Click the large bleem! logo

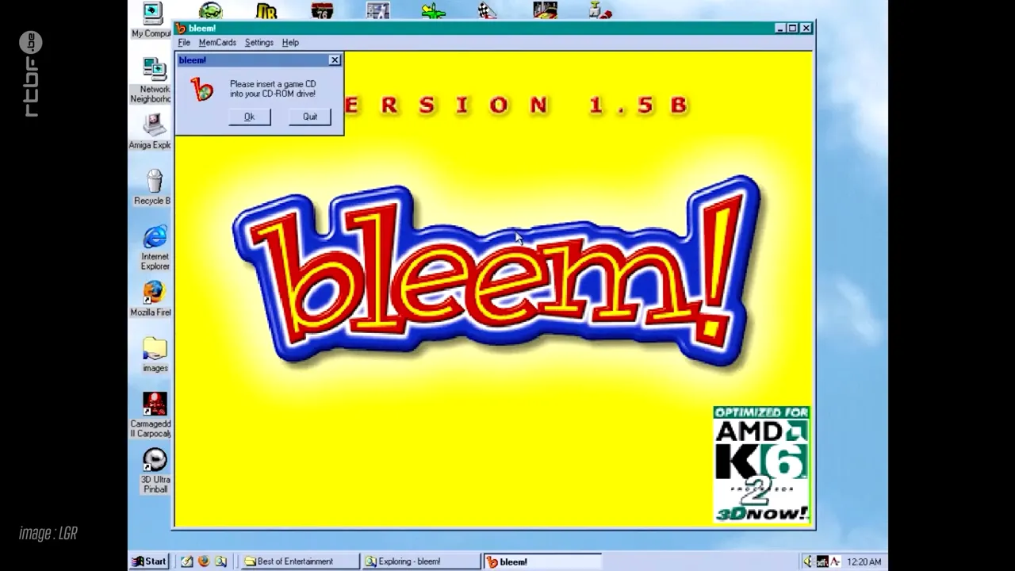coord(497,270)
